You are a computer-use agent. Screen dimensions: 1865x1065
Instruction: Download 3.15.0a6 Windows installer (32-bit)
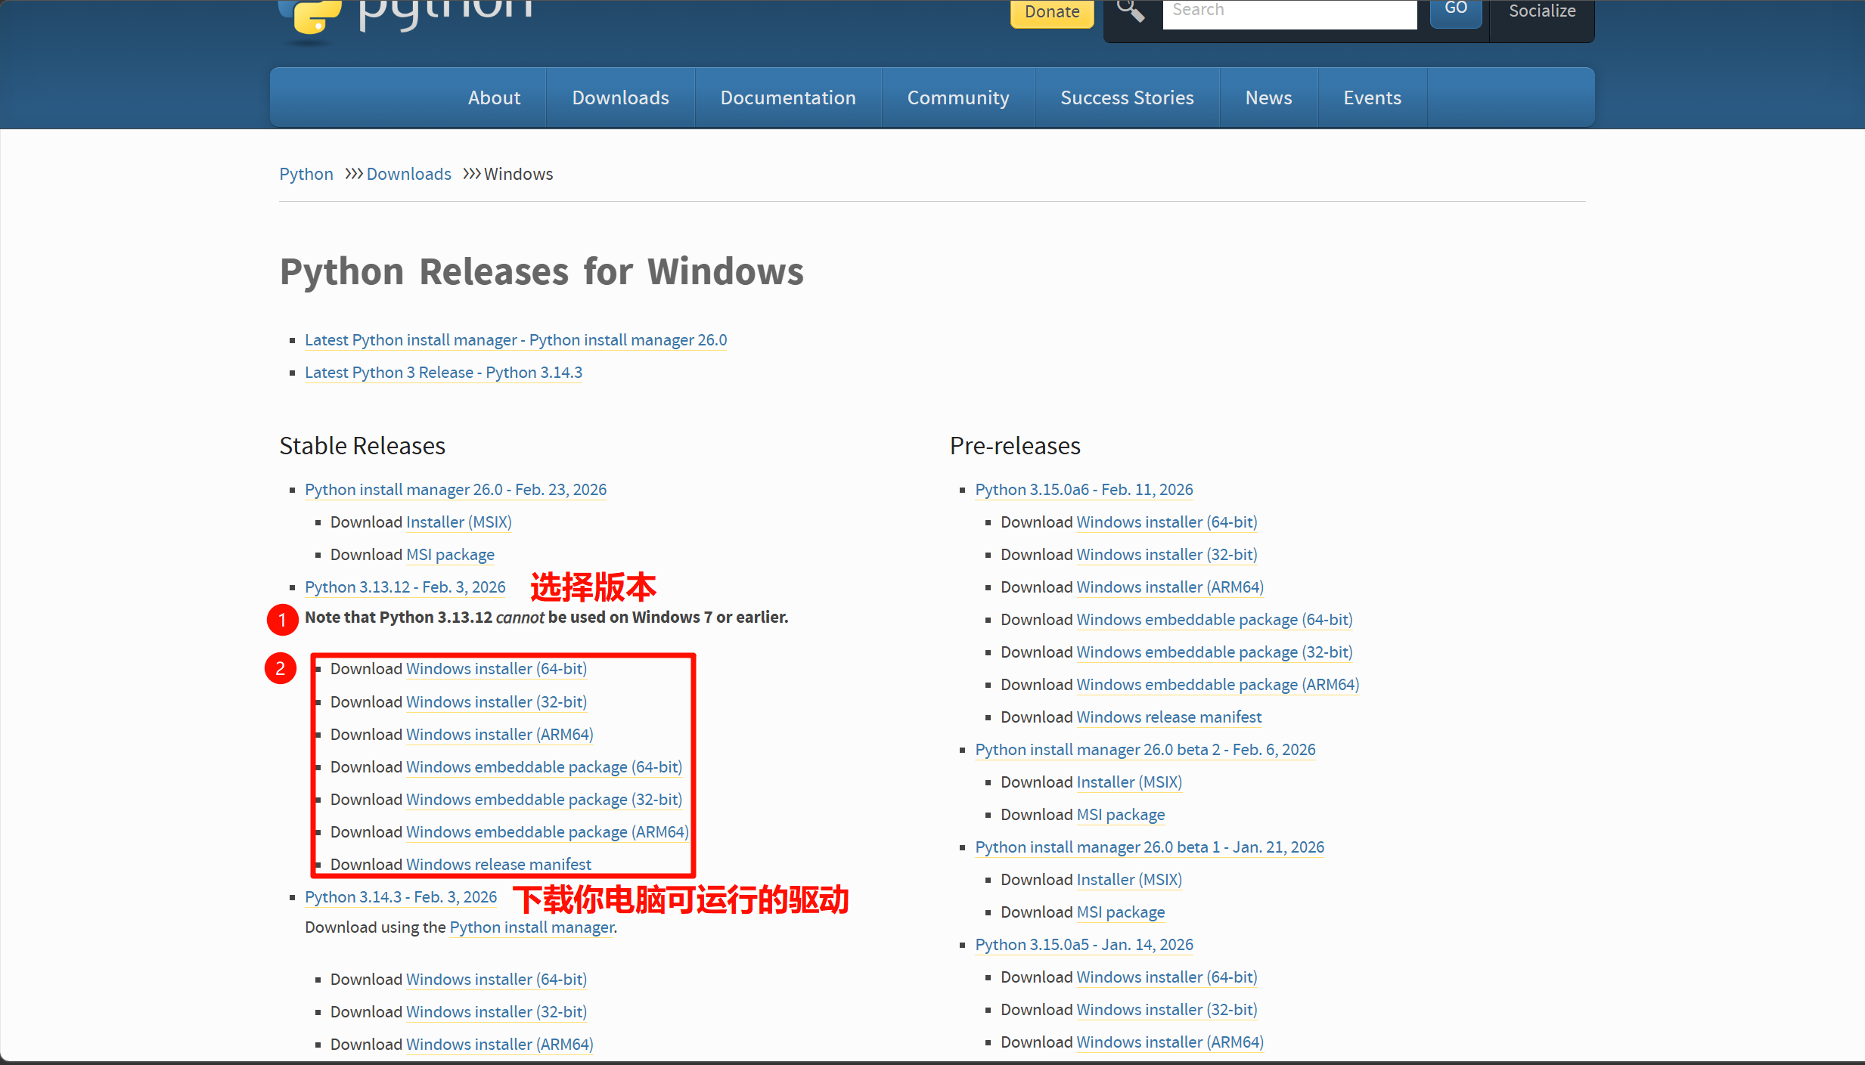1166,555
